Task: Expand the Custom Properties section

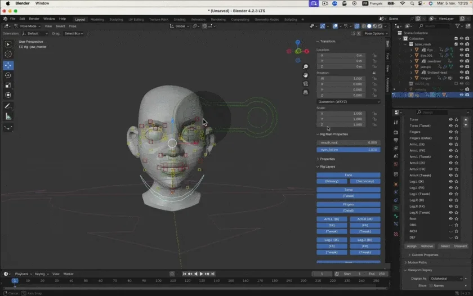Action: click(423, 255)
